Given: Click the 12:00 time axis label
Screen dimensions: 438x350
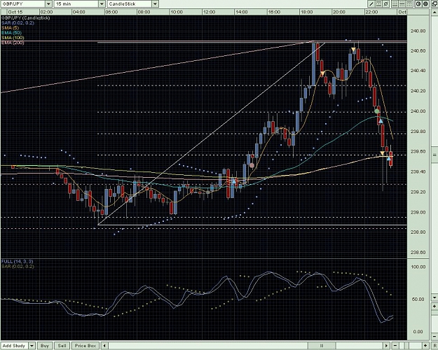Looking at the screenshot, I should (210, 12).
